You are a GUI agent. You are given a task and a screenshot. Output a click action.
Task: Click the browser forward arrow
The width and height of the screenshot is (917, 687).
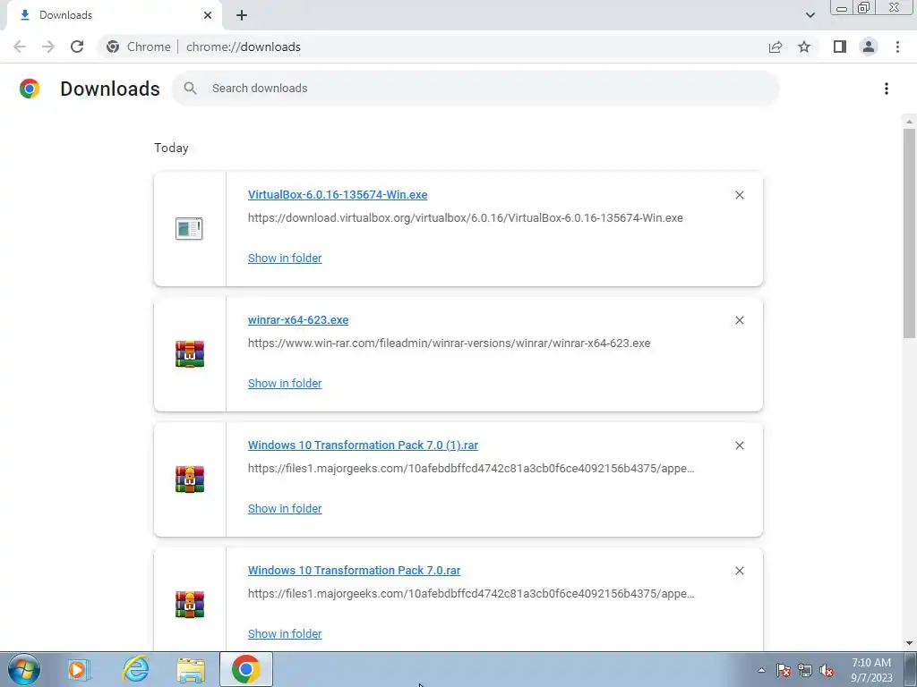click(48, 47)
